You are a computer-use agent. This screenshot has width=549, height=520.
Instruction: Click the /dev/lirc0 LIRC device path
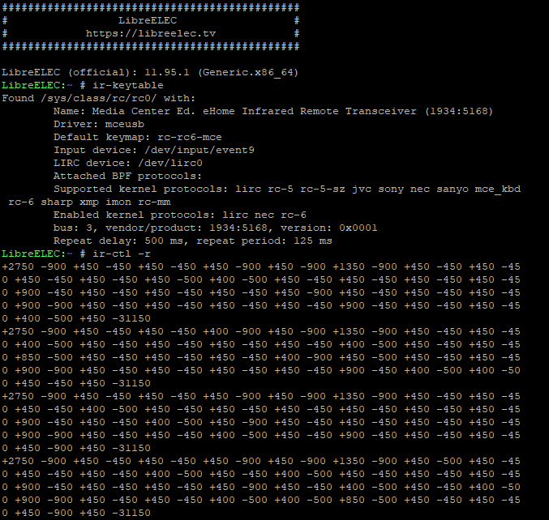[170, 163]
